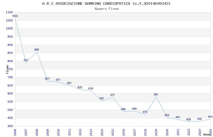213x137 pixels.
Task: Select the y-axis value 500
Action: pos(10,110)
